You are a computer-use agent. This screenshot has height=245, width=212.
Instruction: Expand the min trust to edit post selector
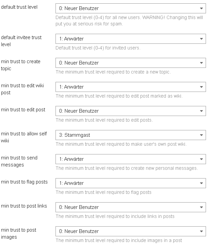click(x=130, y=111)
